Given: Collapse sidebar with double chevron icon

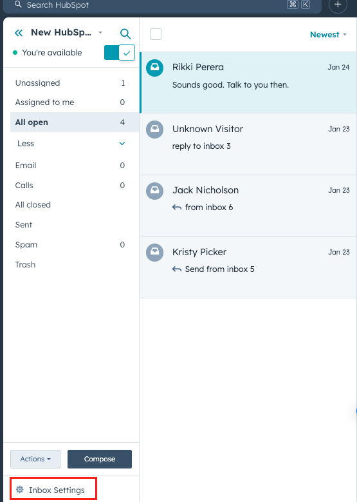Looking at the screenshot, I should pyautogui.click(x=19, y=33).
